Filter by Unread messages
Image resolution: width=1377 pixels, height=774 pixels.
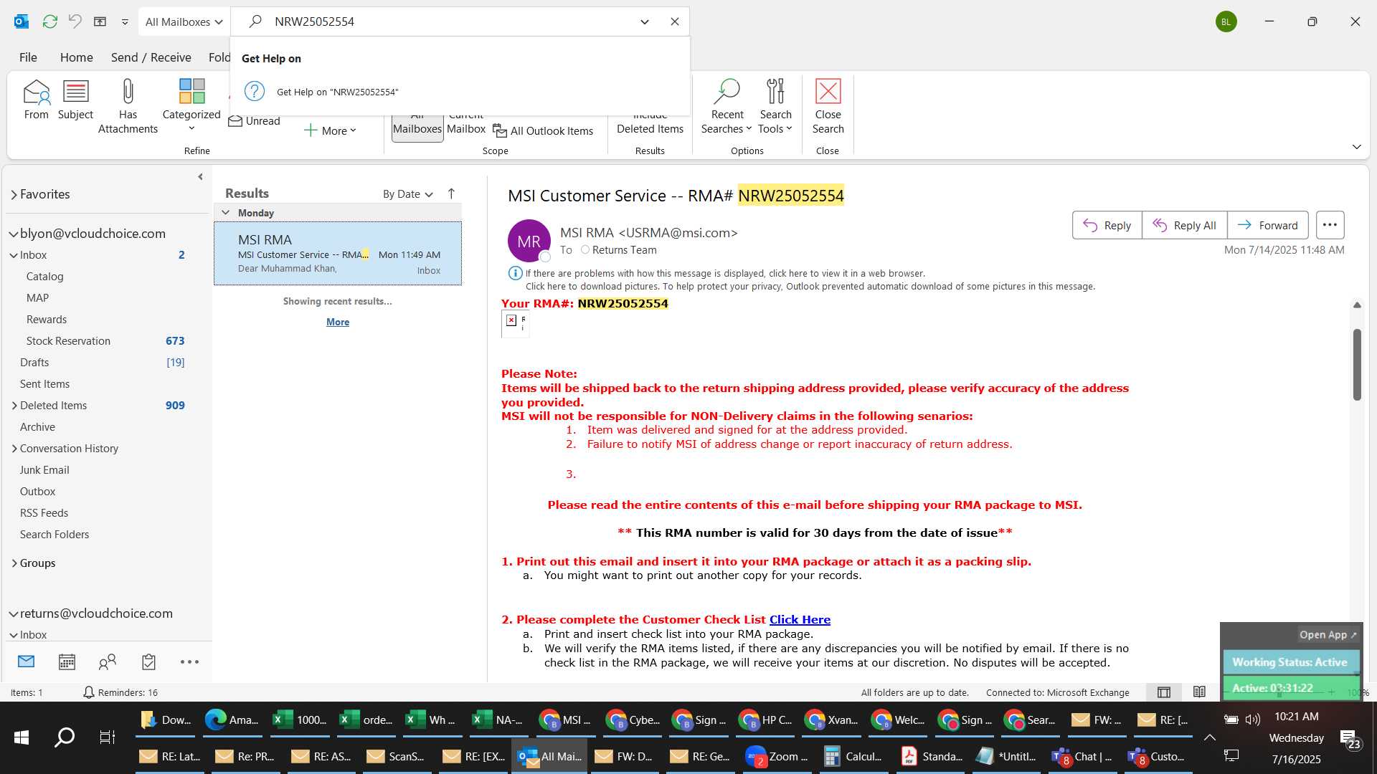pyautogui.click(x=254, y=121)
